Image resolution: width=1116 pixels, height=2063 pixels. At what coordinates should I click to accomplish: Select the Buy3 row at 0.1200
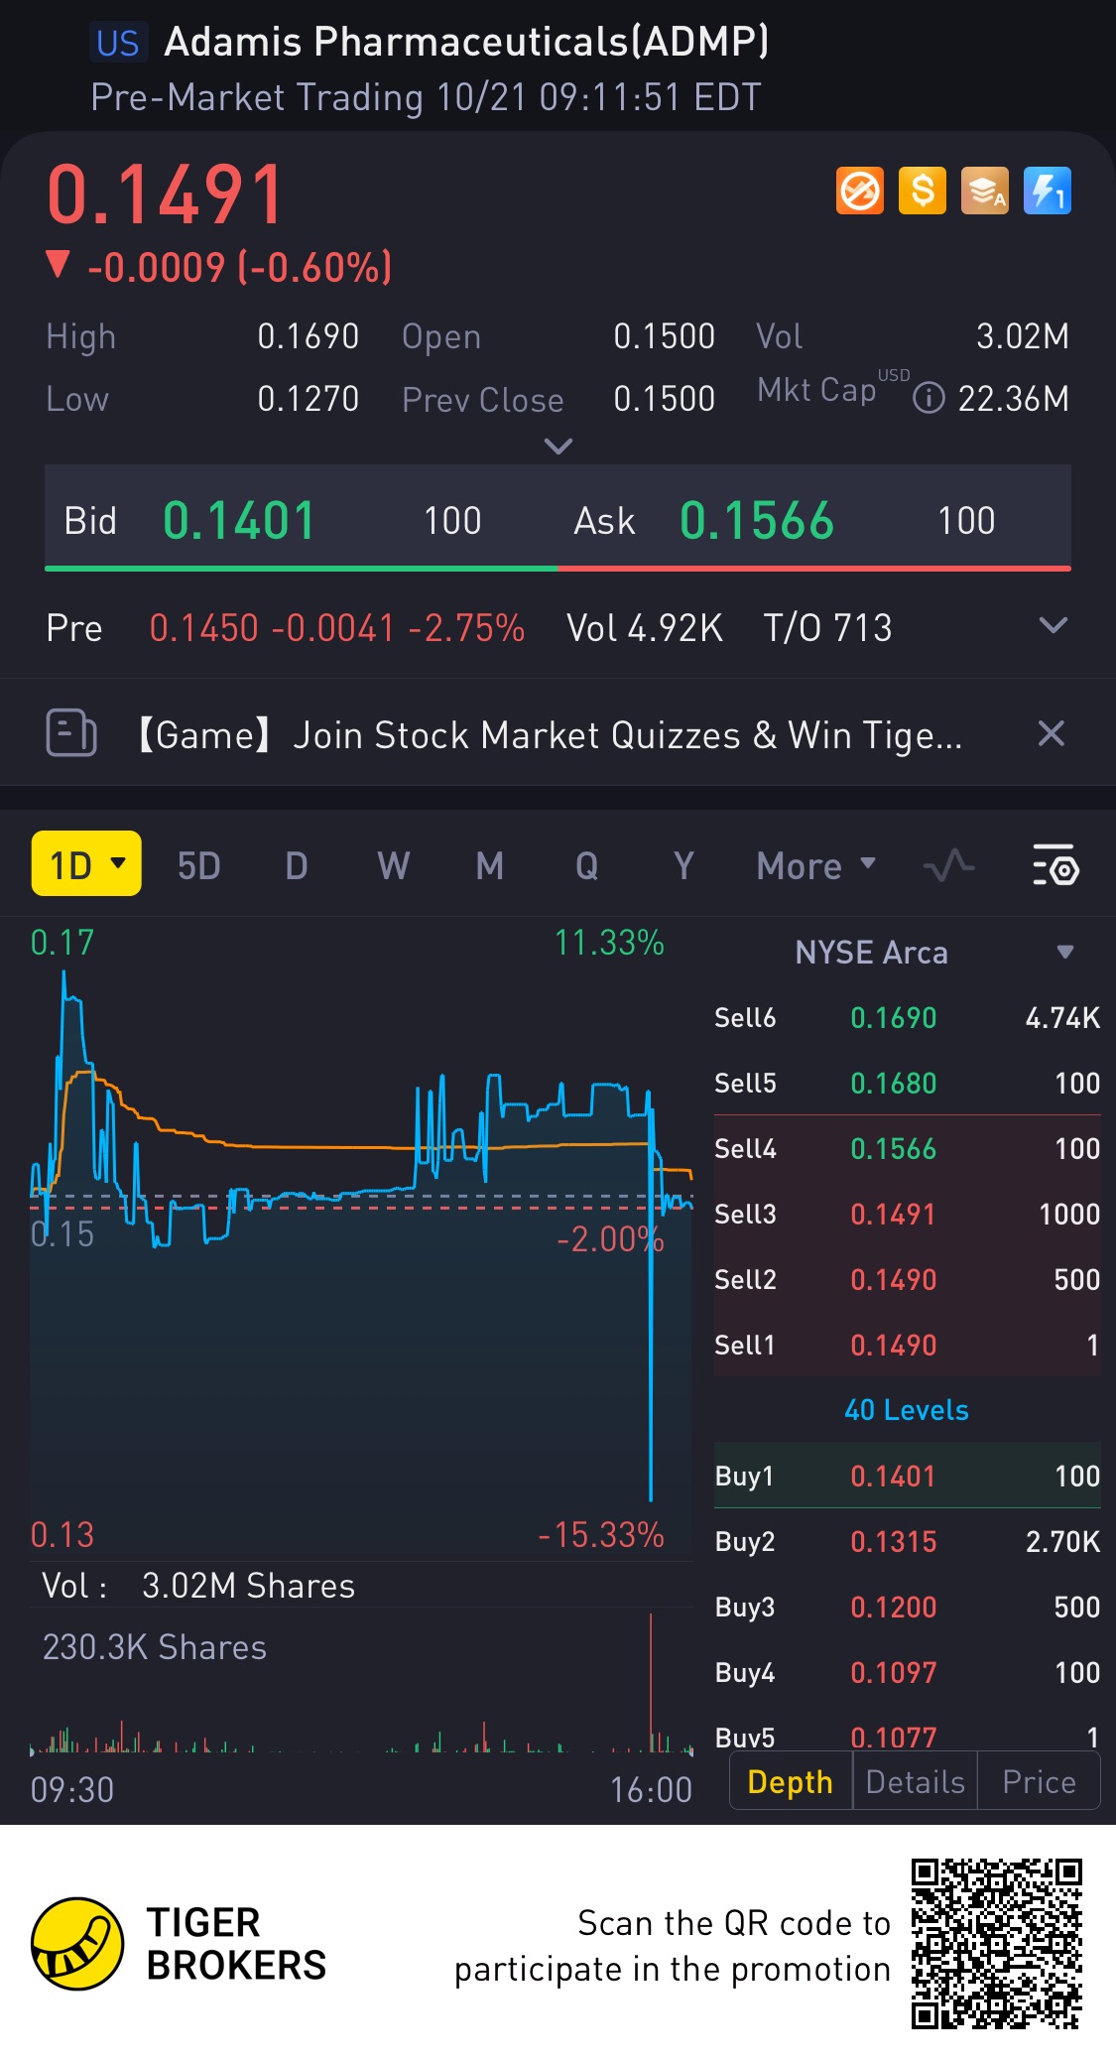[907, 1607]
